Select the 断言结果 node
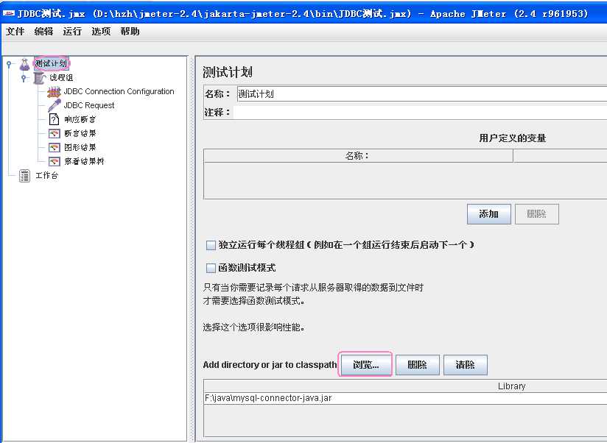 coord(80,133)
